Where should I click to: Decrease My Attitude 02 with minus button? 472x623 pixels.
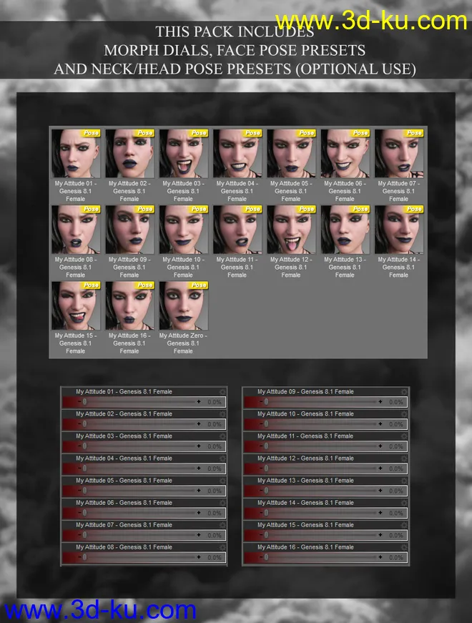click(x=79, y=425)
